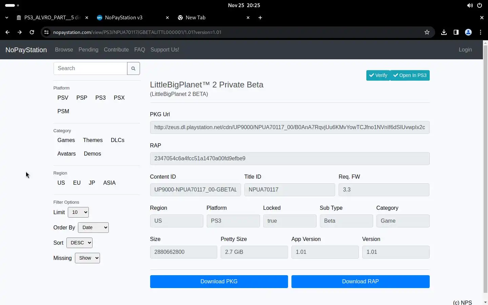Screen dimensions: 488x305
Task: Toggle the browser side panel icon
Action: click(x=456, y=32)
